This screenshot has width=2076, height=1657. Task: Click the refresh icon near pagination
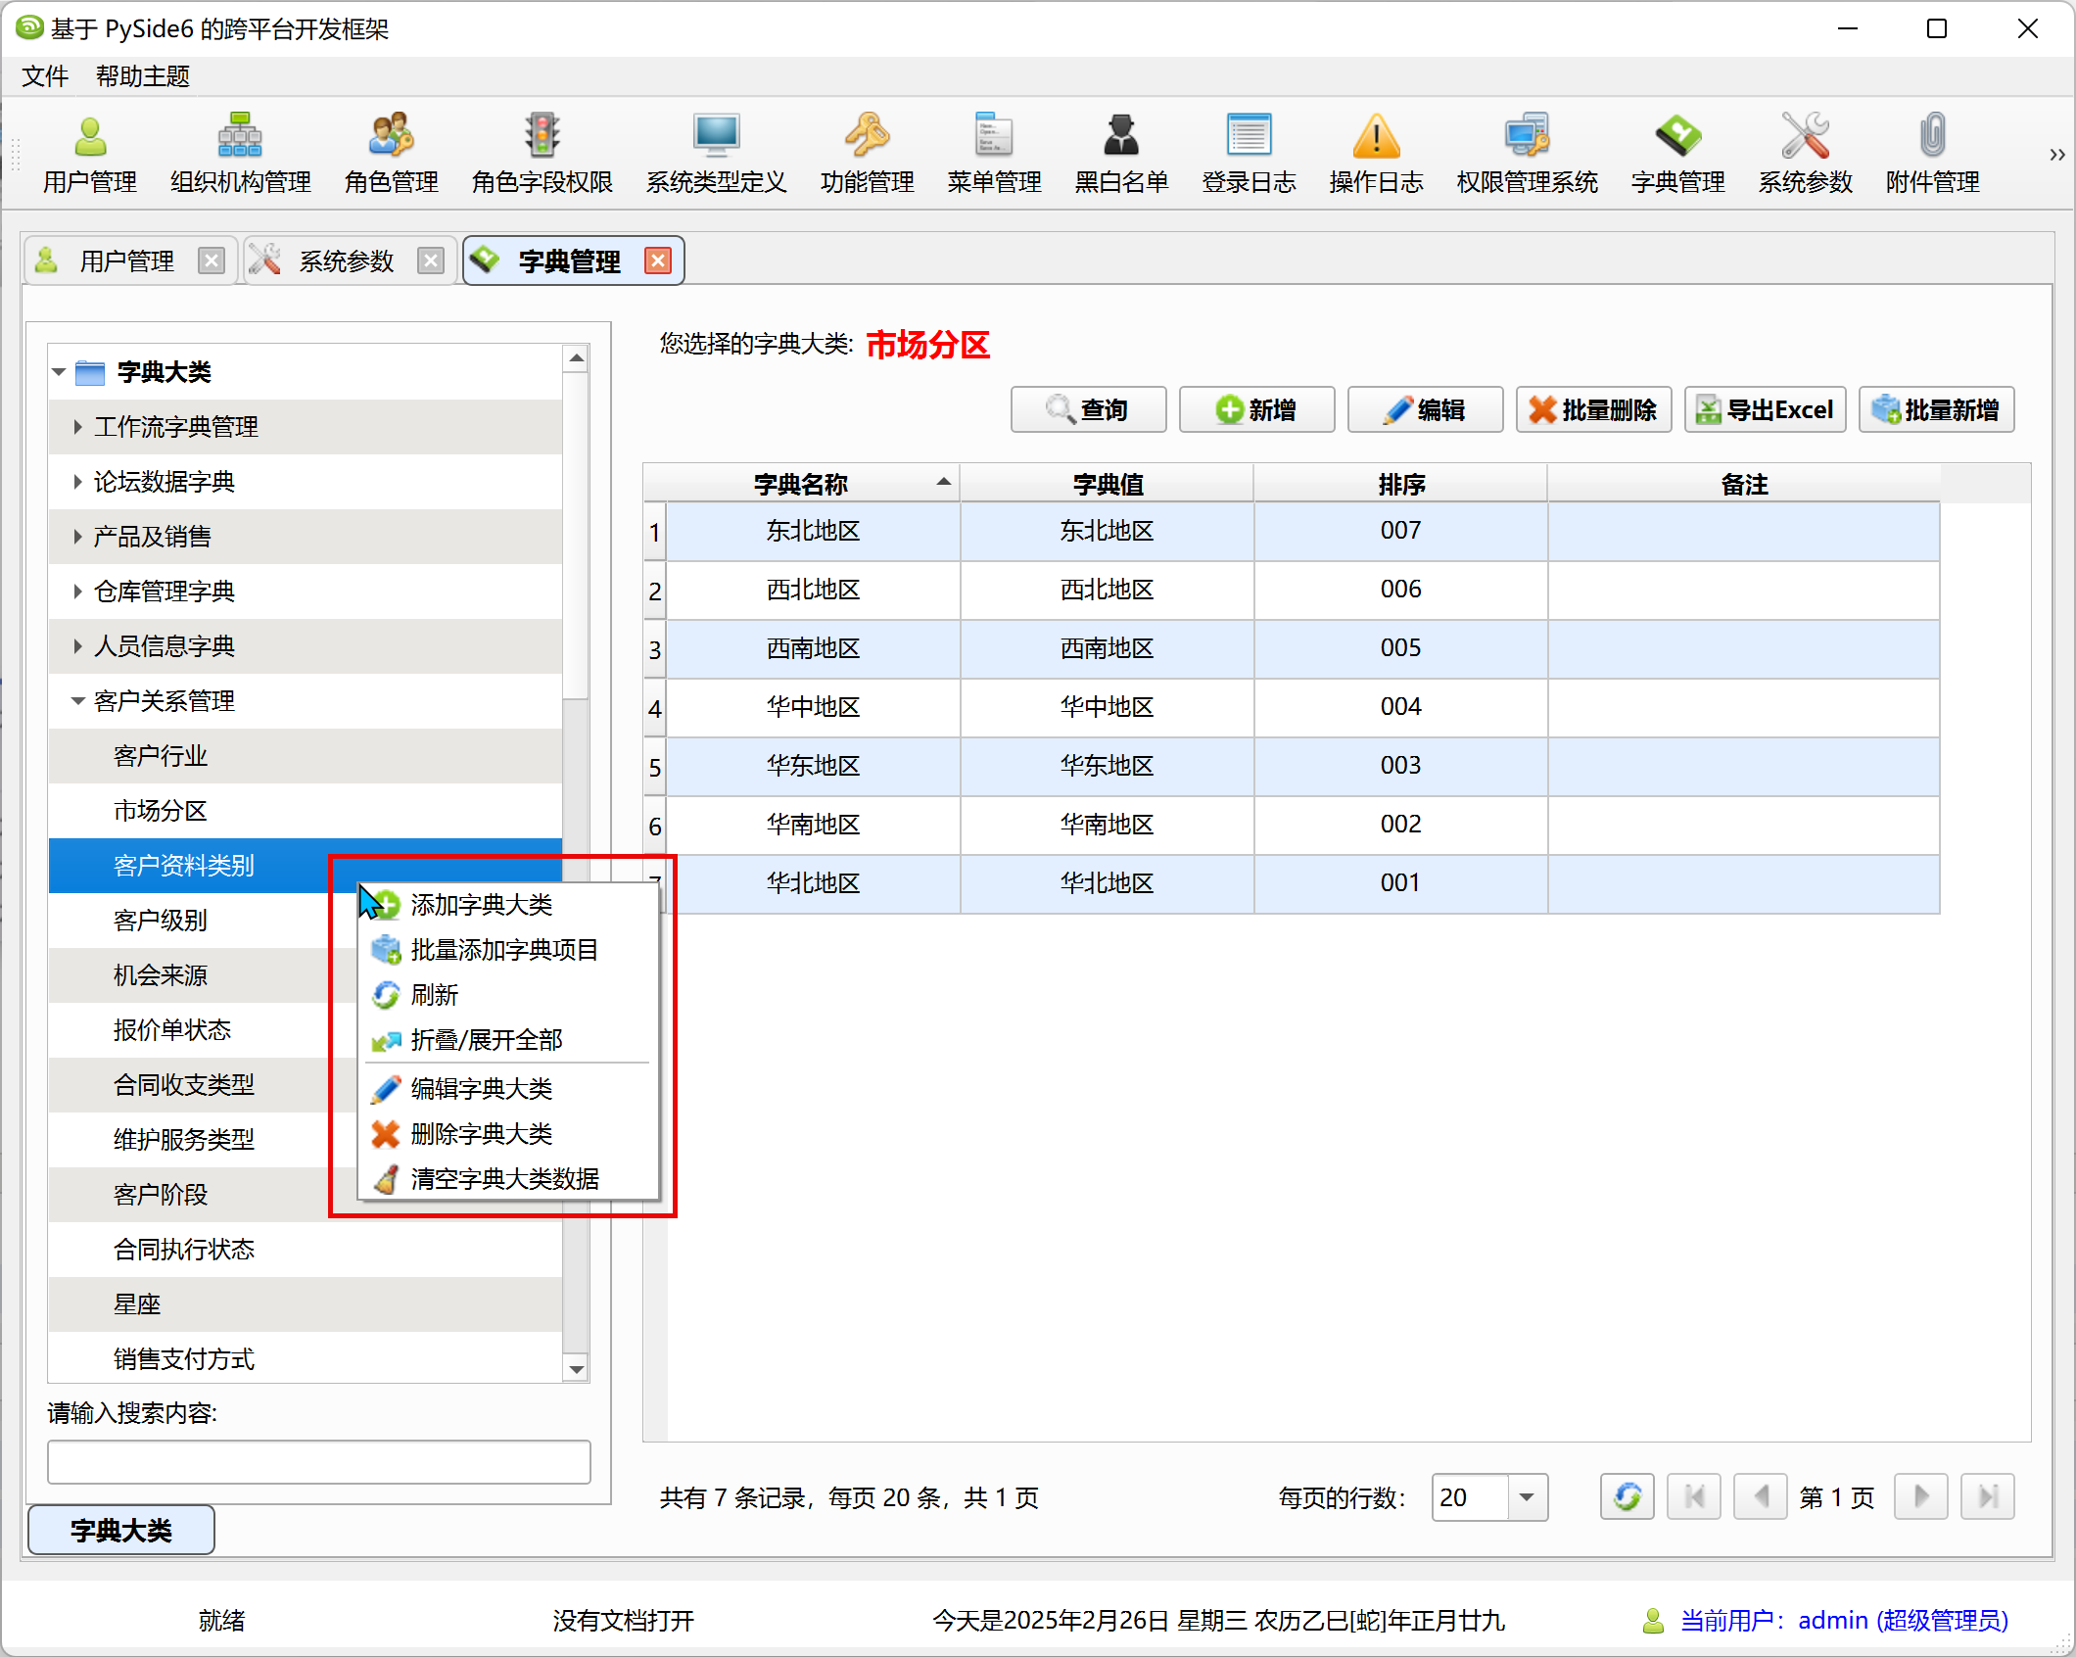pyautogui.click(x=1627, y=1497)
